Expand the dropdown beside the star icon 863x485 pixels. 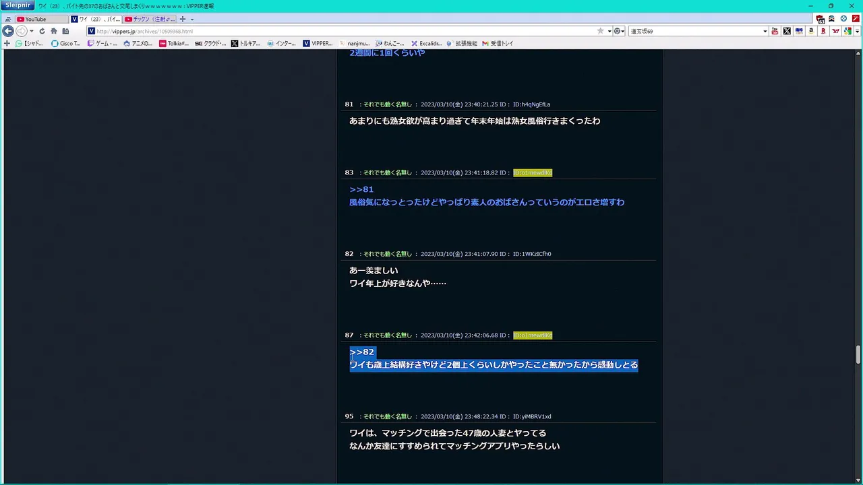[609, 31]
